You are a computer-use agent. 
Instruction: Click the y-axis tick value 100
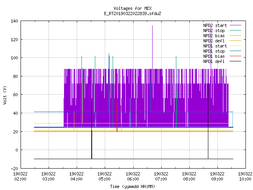[x=14, y=58]
